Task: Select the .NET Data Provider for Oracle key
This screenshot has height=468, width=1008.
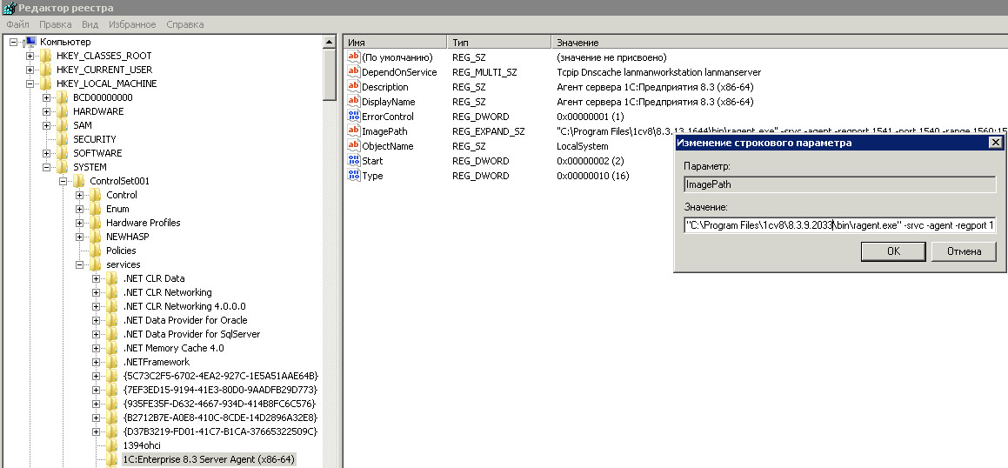Action: click(185, 320)
